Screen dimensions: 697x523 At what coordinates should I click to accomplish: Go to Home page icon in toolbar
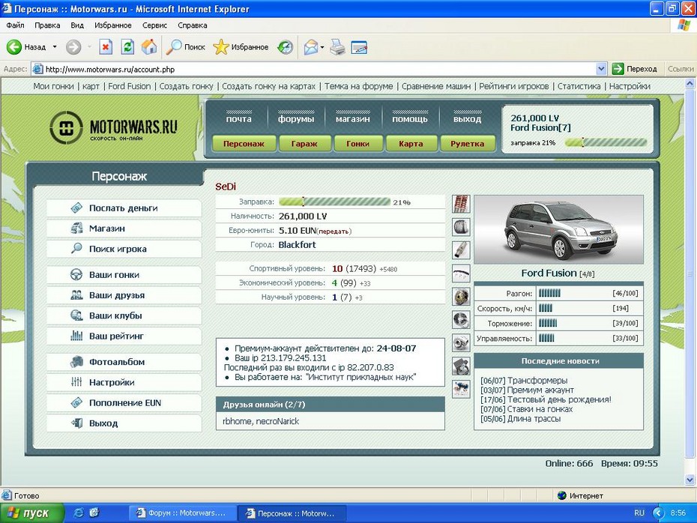coord(149,46)
